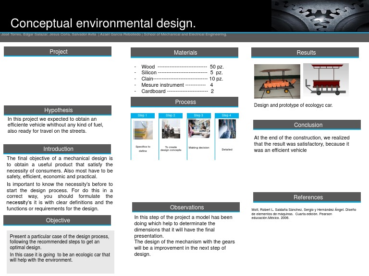Click the 'Step 2' label
This screenshot has width=369, height=276.
click(171, 115)
